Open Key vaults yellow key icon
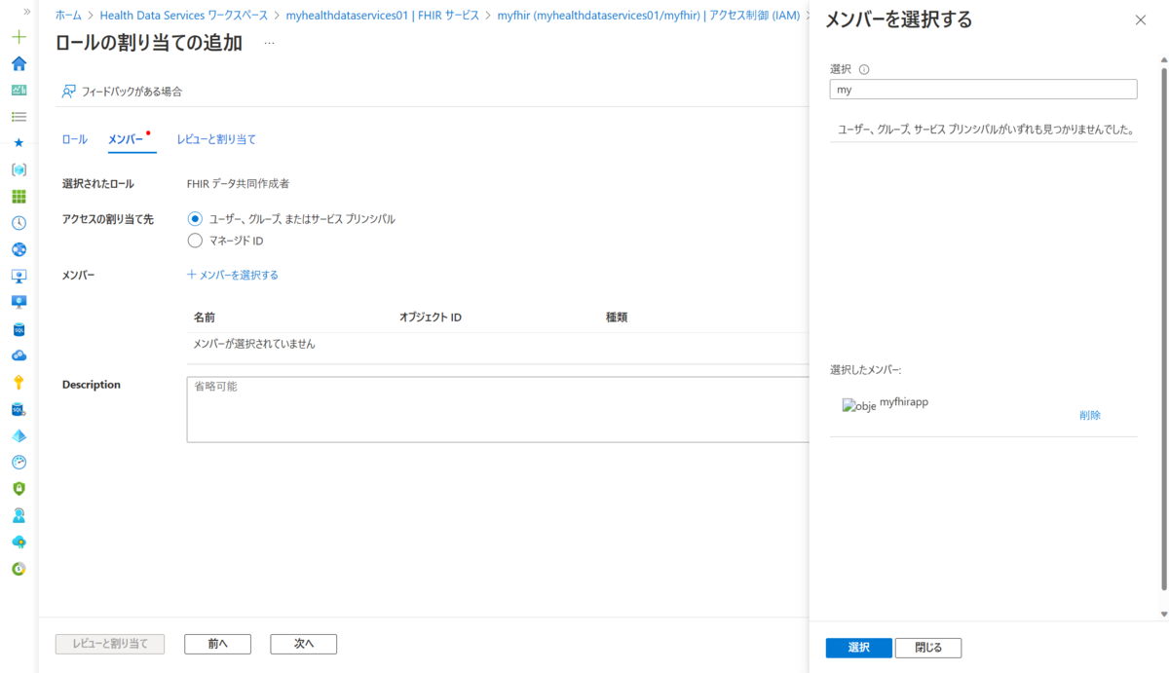Viewport: 1169px width, 673px height. point(19,382)
